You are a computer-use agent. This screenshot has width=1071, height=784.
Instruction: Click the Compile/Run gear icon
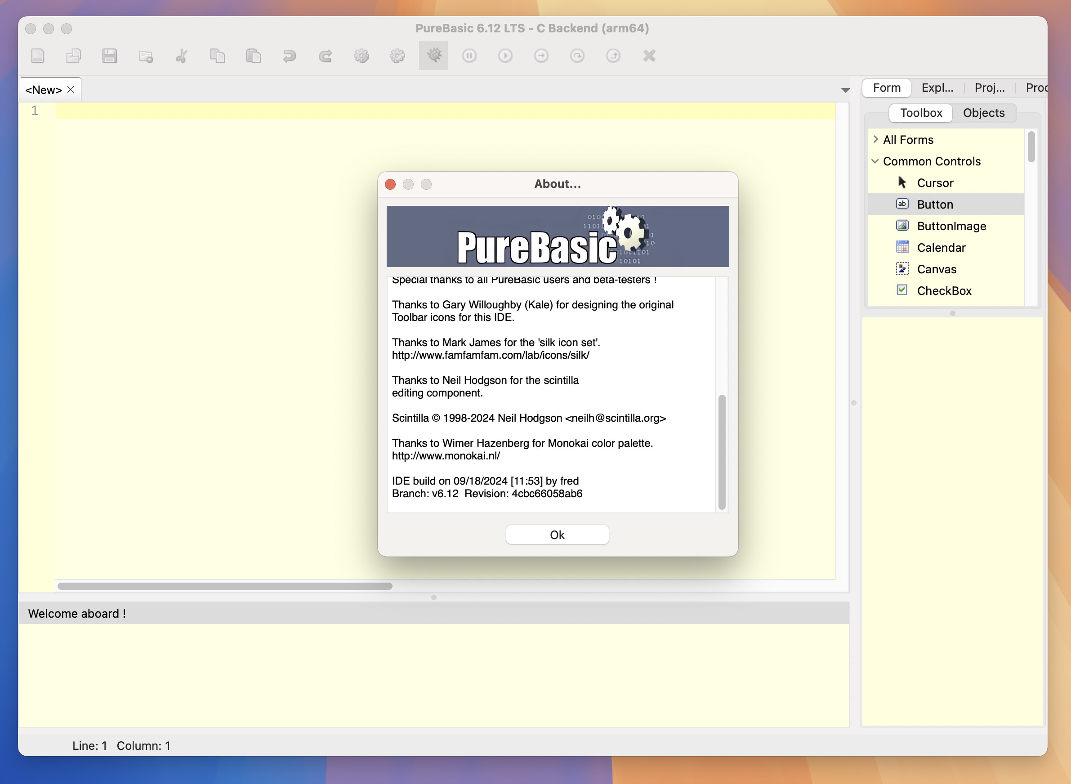361,56
